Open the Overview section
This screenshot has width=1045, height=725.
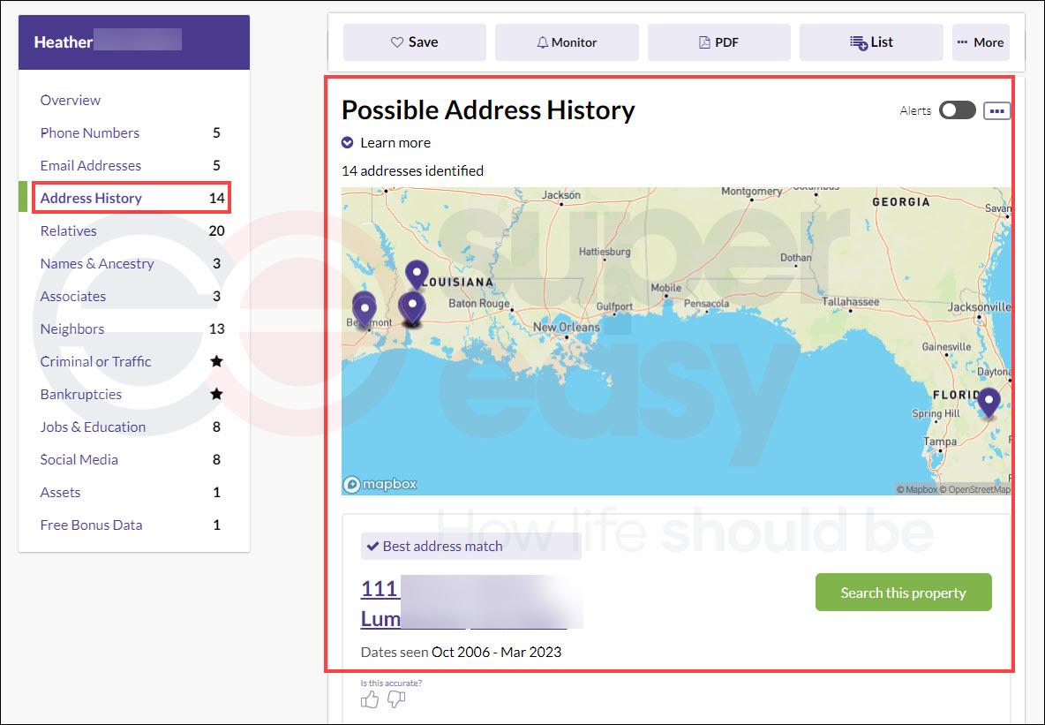click(x=70, y=100)
